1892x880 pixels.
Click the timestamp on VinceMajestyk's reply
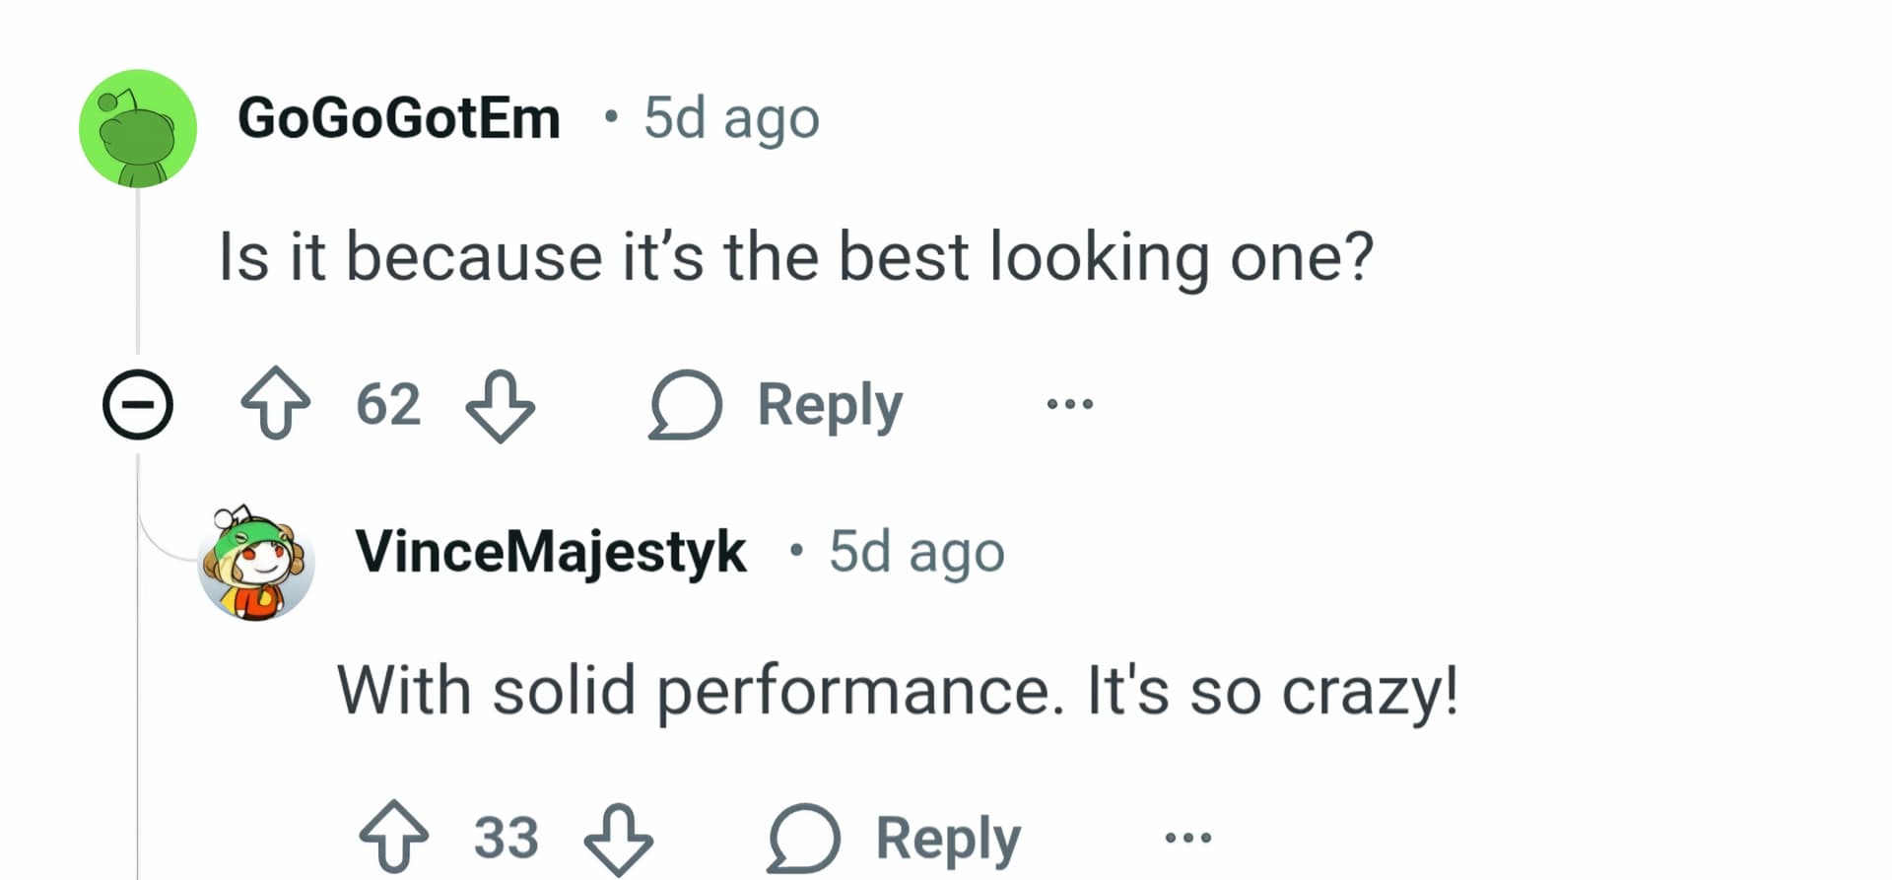(x=916, y=551)
